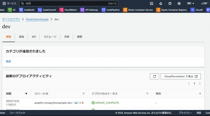210x116 pixels.
Task: Open the help question mark icon
Action: [x=170, y=3]
